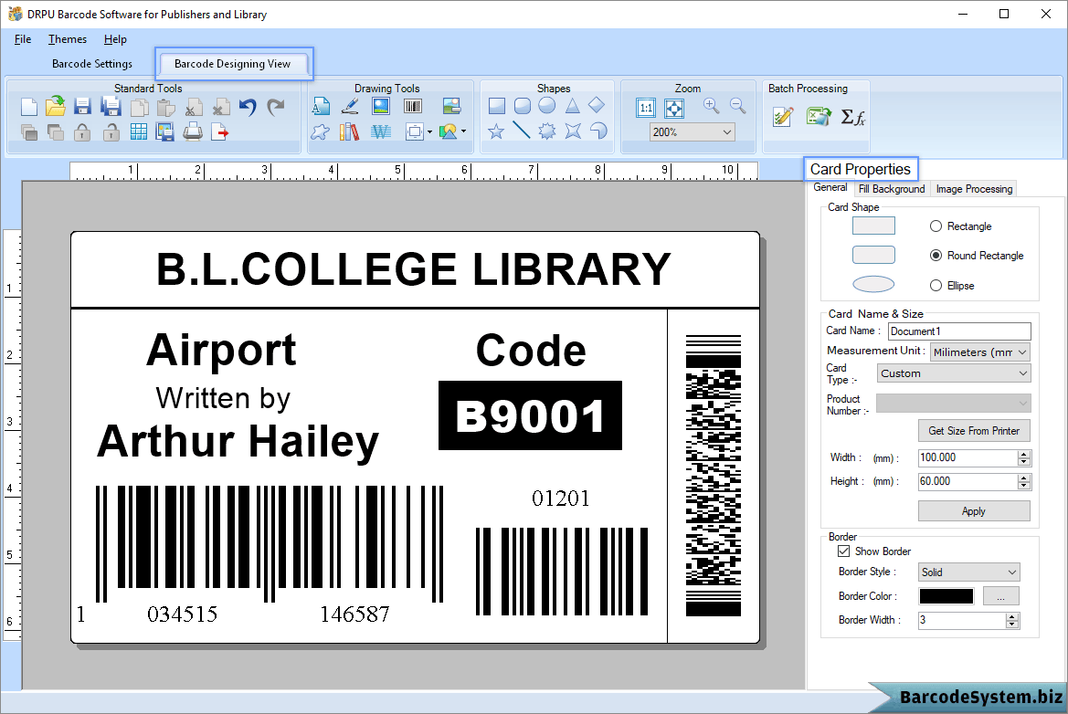Screen dimensions: 1068x714
Task: Create a new blank label document
Action: 28,107
